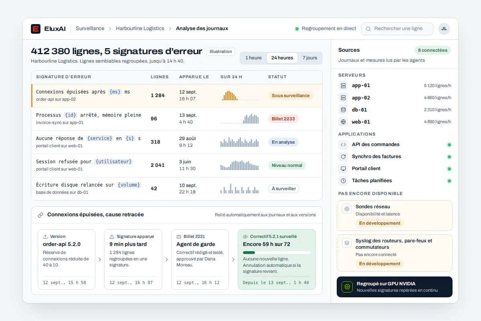The height and width of the screenshot is (321, 481).
Task: Click the Correctif progress bar
Action: pos(277,252)
